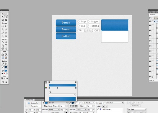Click the Combine button
Viewport: 158px width, 113px height.
(x=136, y=106)
